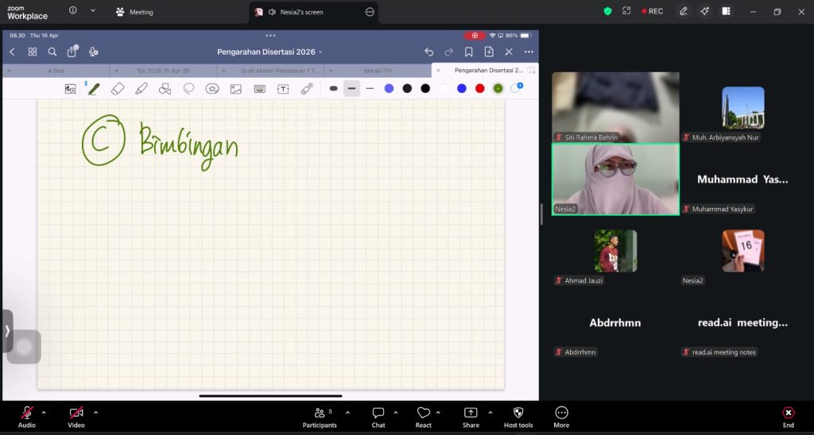Toggle the REC recording indicator

[652, 11]
